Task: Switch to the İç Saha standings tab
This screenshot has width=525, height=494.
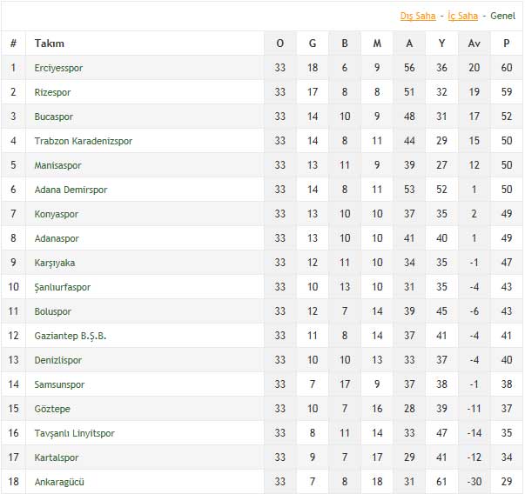Action: coord(462,16)
